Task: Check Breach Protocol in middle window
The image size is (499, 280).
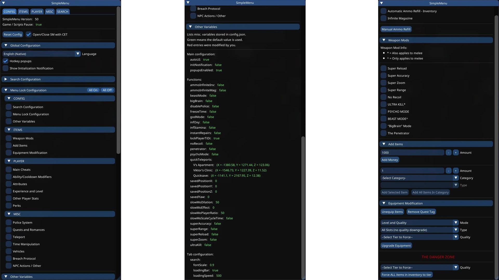Action: coord(193,9)
